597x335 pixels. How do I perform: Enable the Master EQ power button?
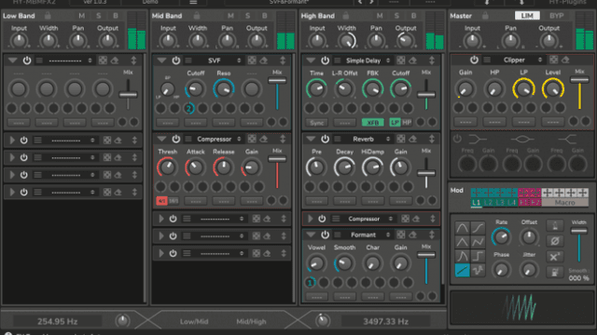click(457, 139)
